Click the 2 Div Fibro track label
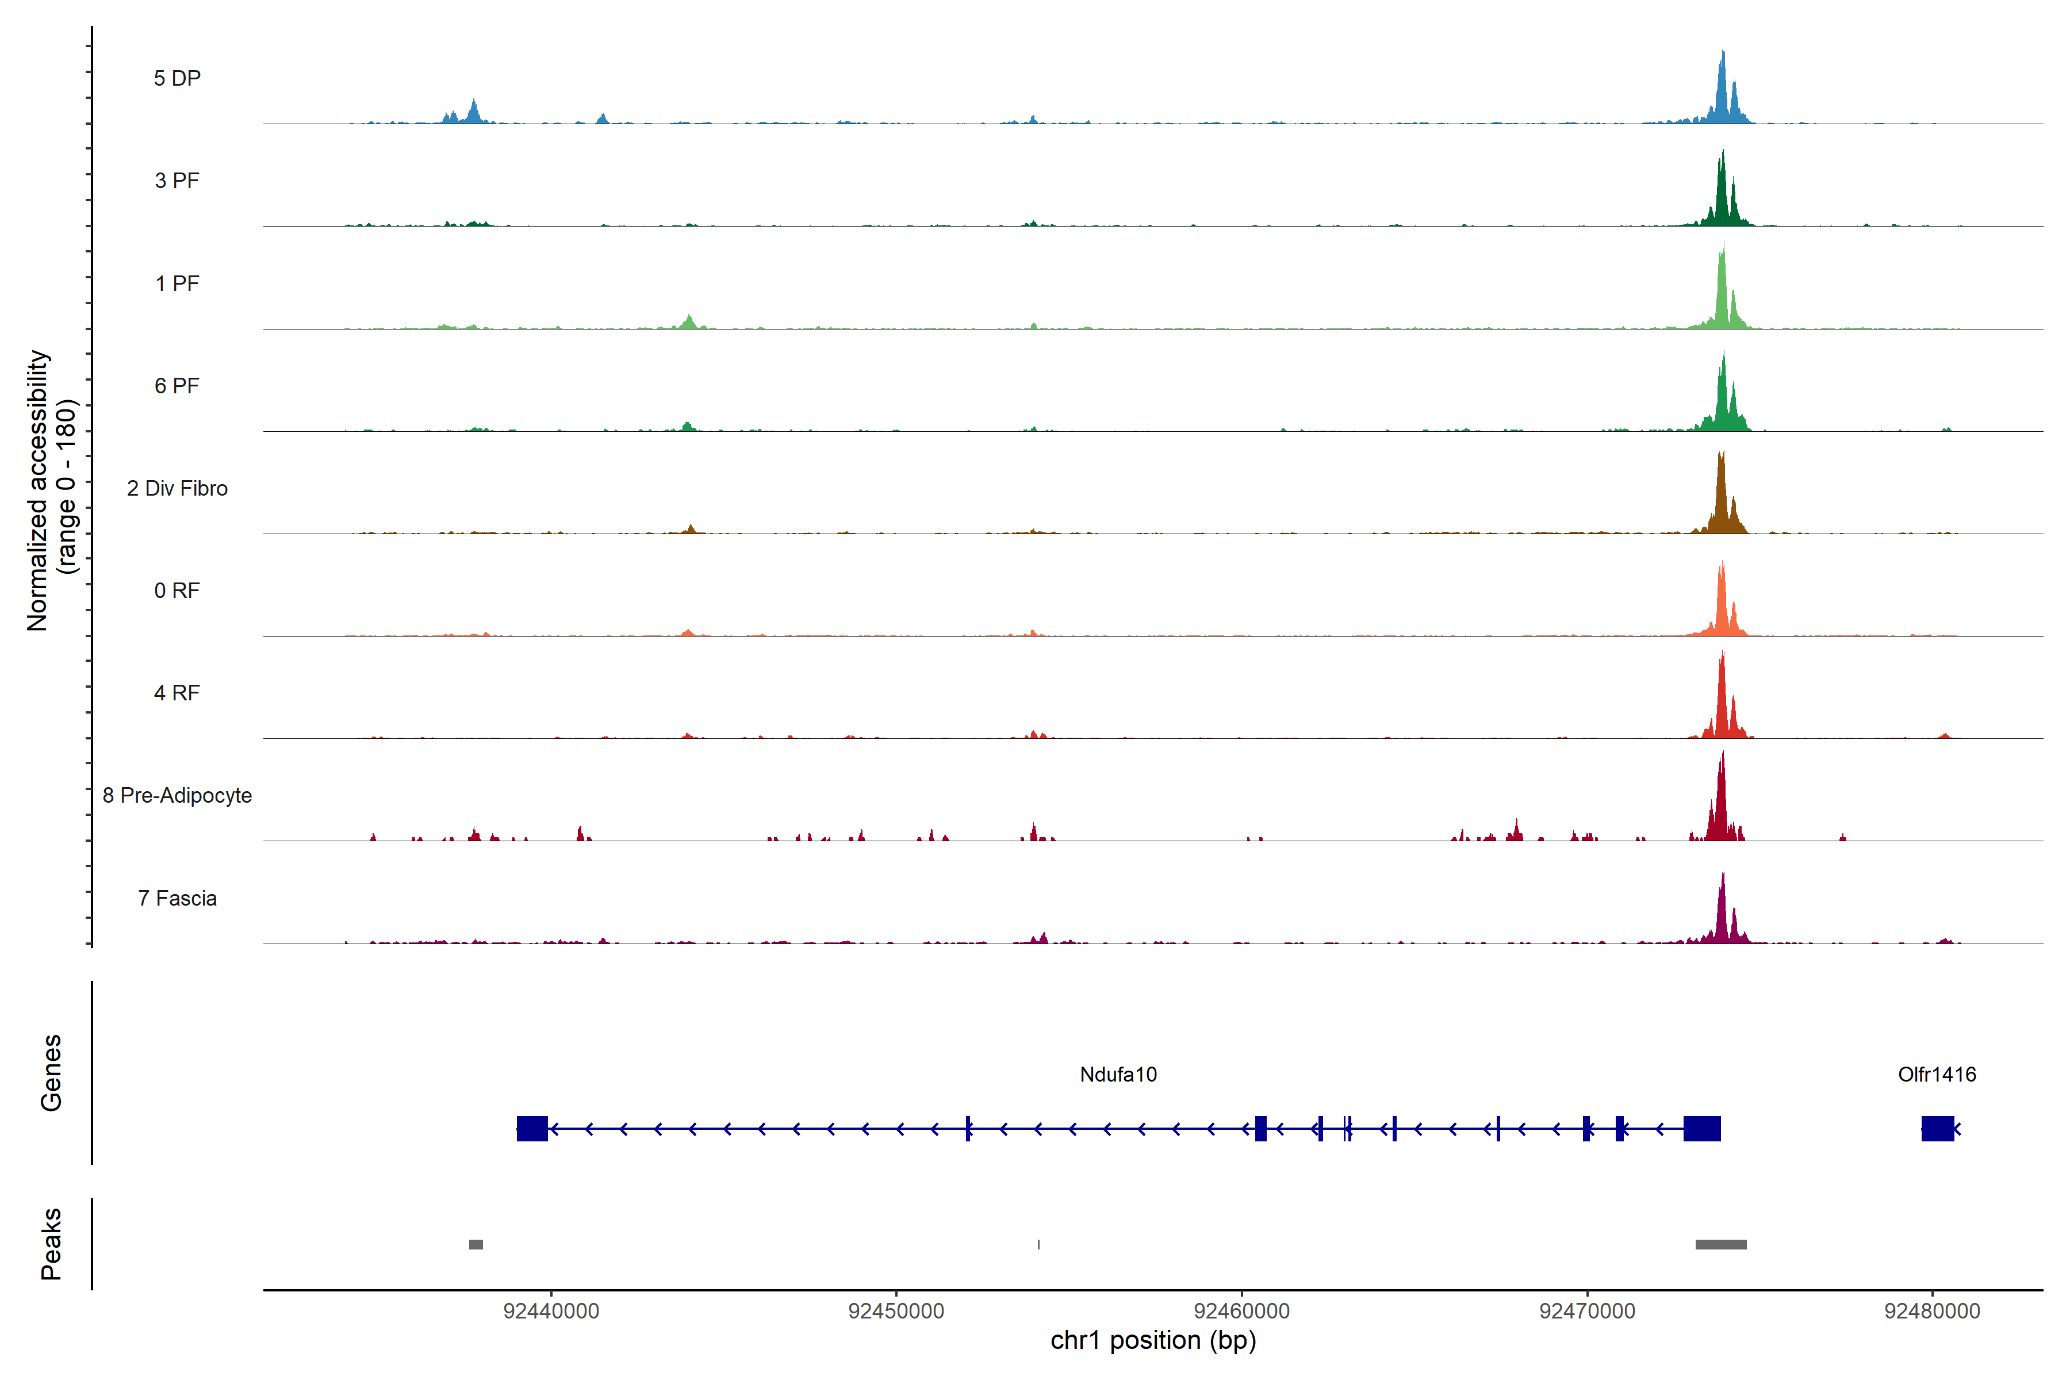2070x1380 pixels. tap(177, 488)
